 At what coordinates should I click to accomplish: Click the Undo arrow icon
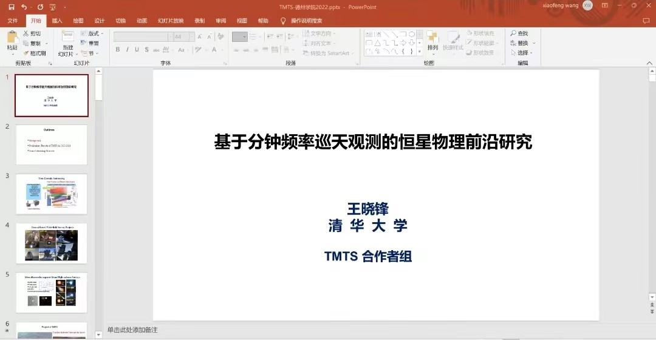(x=24, y=7)
